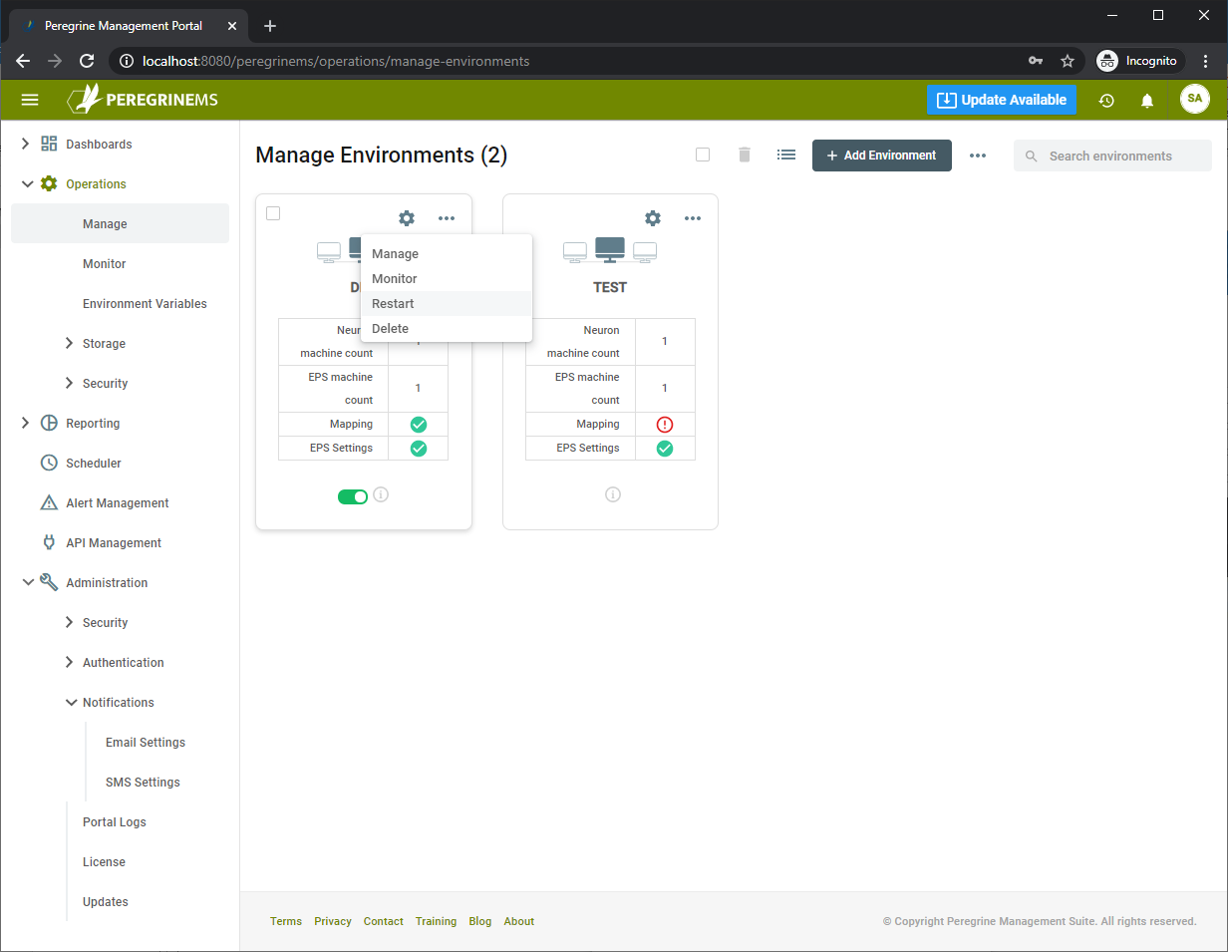The width and height of the screenshot is (1228, 952).
Task: Open the history icon in the header
Action: (1106, 101)
